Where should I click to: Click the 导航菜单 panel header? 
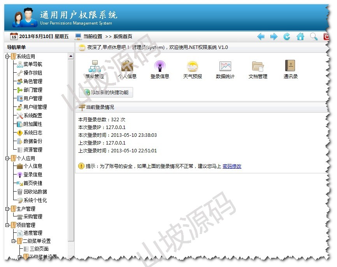pos(39,47)
